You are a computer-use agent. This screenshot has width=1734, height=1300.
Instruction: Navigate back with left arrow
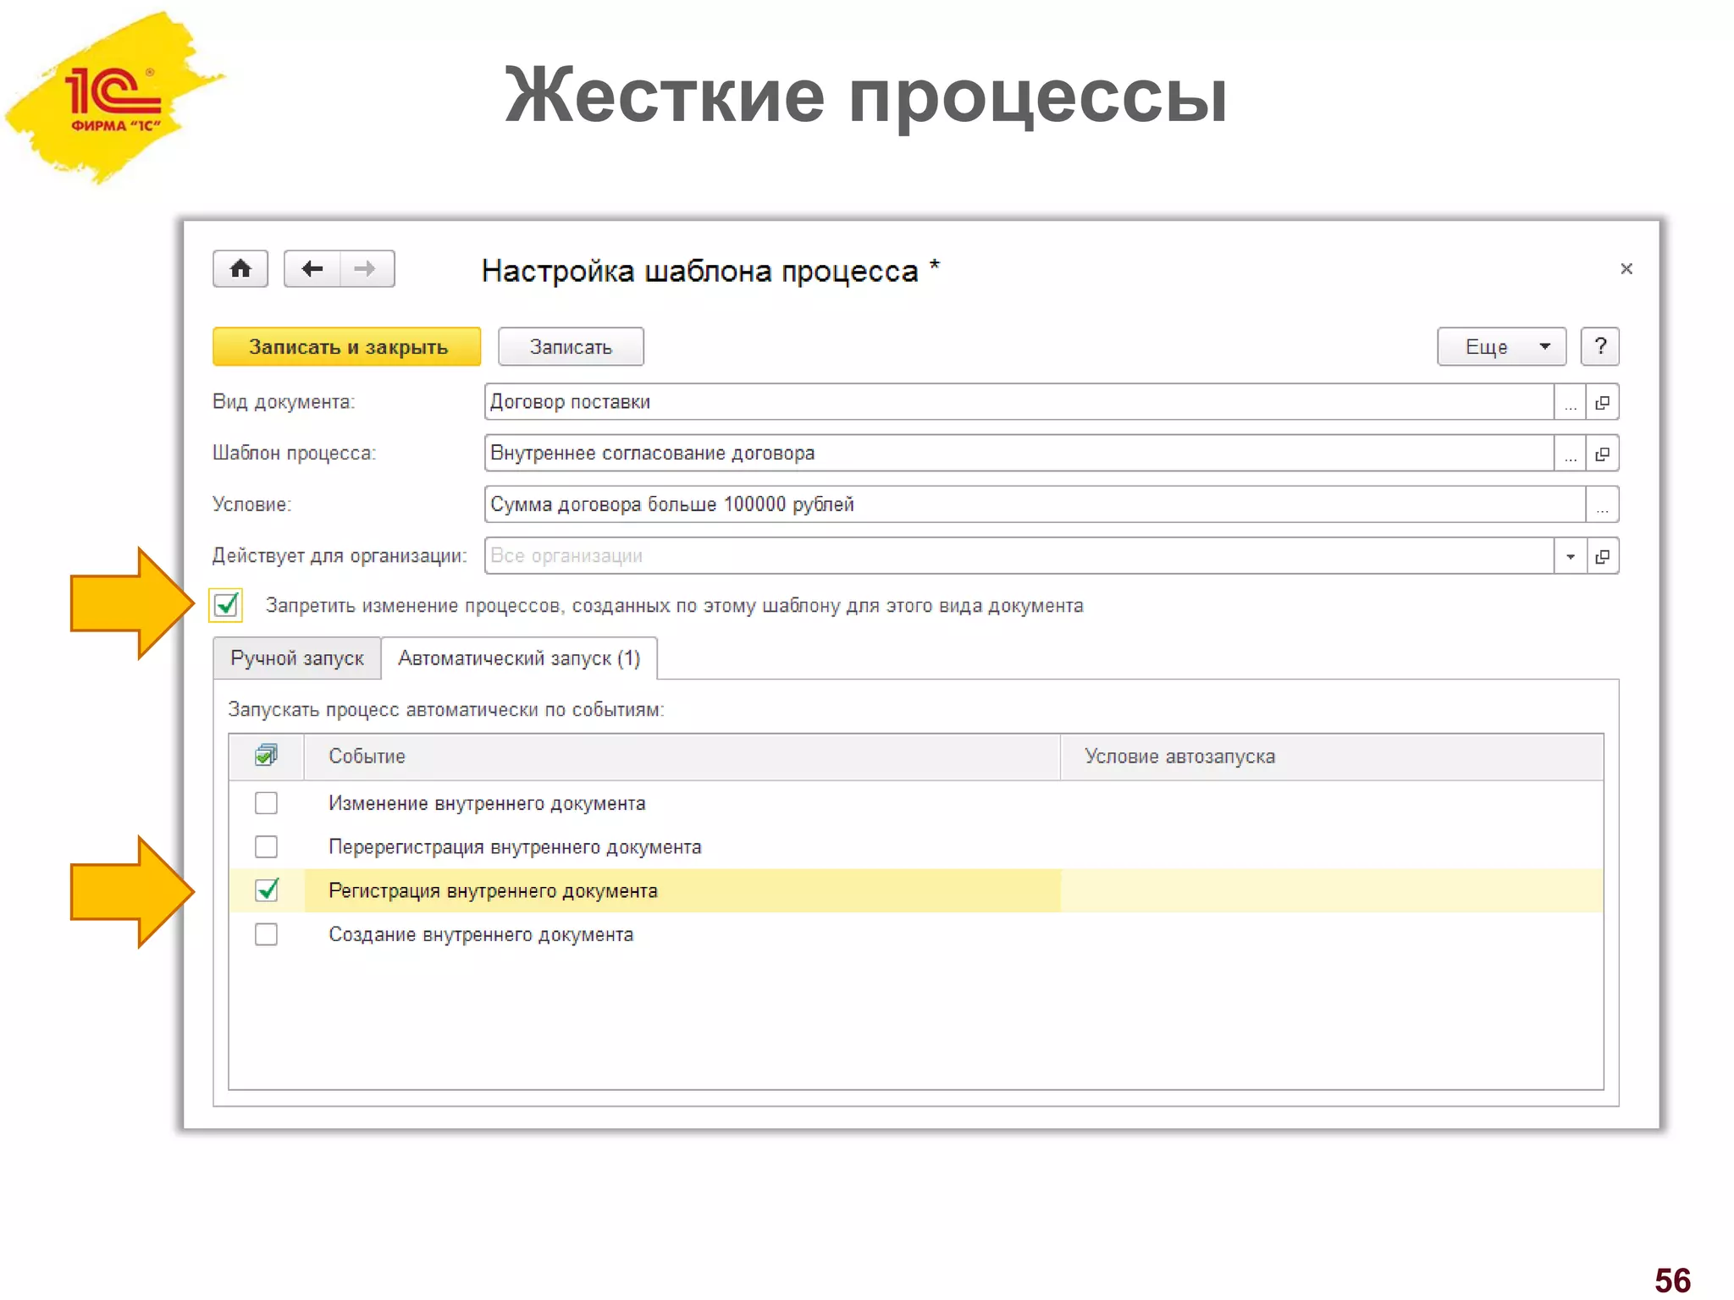click(312, 269)
